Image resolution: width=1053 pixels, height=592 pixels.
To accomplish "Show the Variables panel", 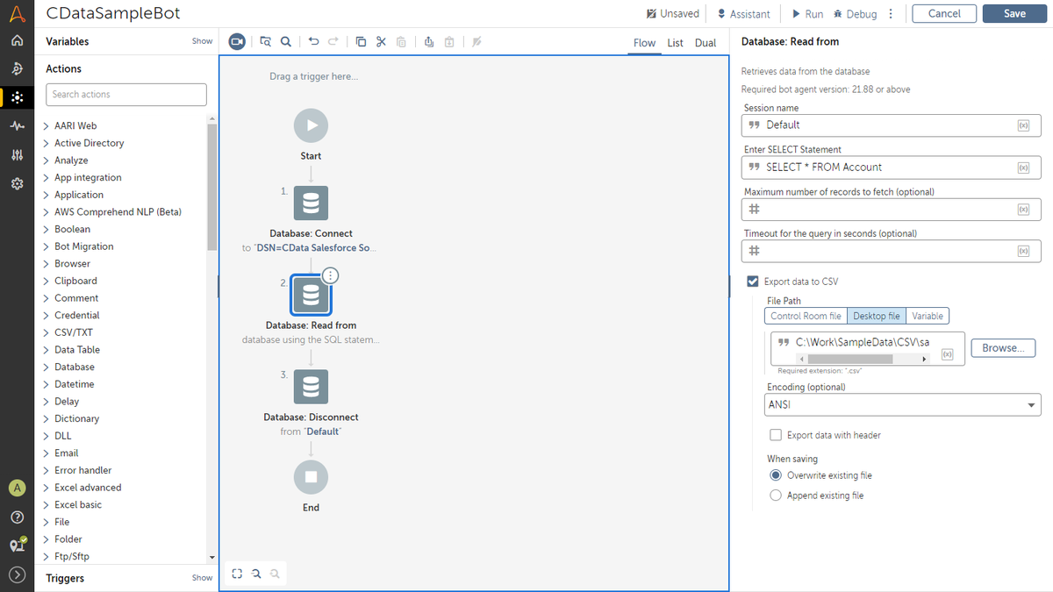I will coord(202,41).
